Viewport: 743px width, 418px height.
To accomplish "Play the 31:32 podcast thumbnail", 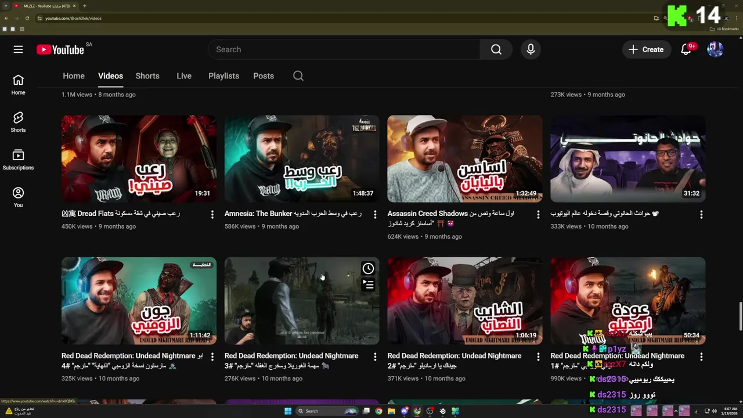I will coord(628,158).
